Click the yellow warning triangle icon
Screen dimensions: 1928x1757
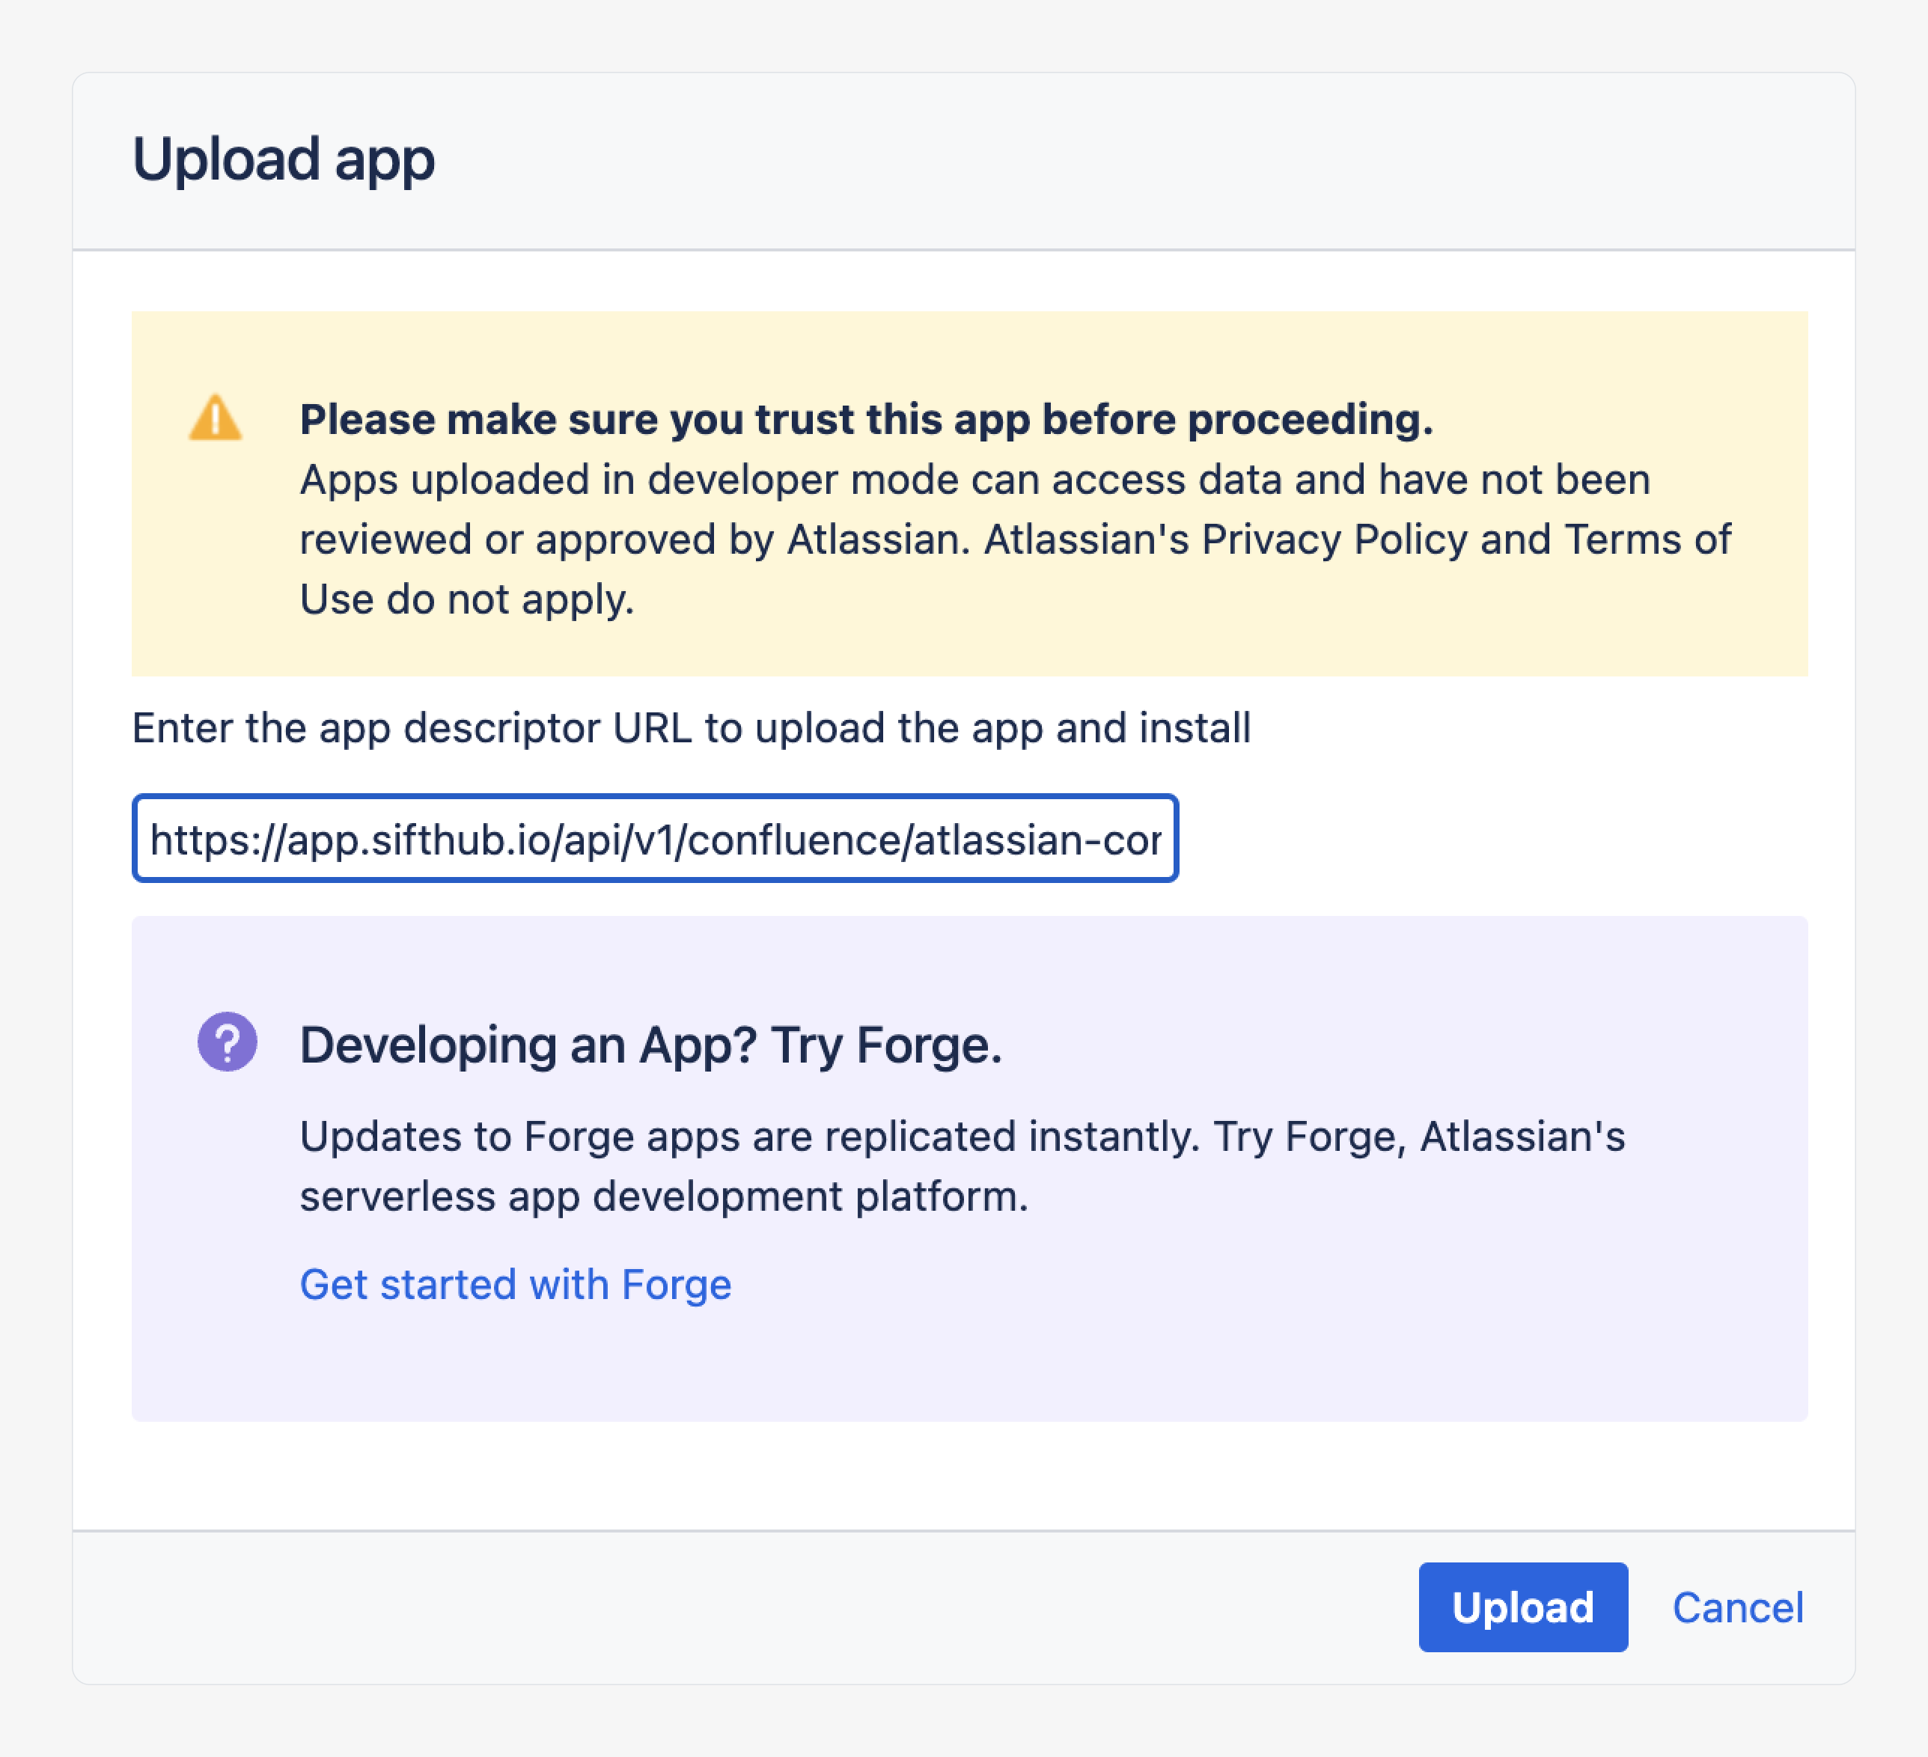[x=216, y=419]
